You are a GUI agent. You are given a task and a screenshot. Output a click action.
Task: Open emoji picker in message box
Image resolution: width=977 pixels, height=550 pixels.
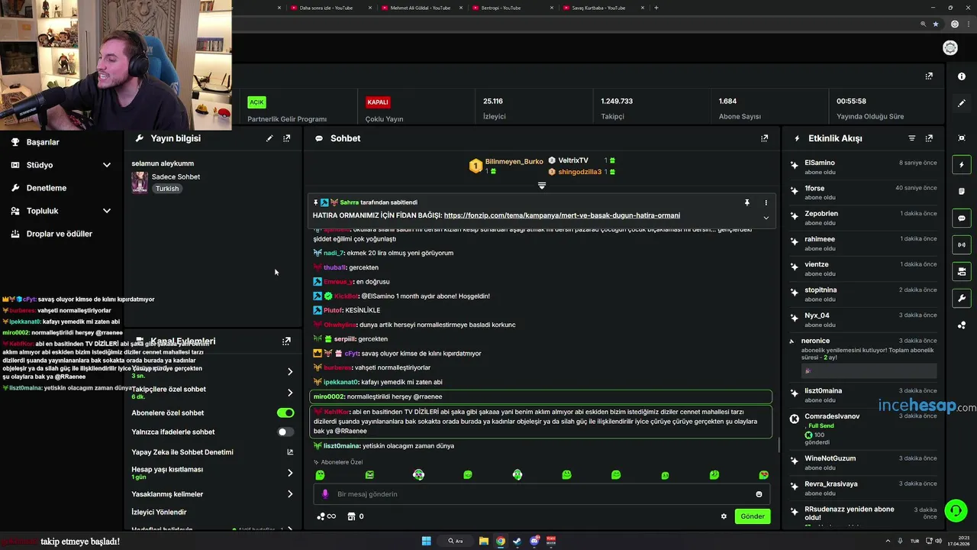point(759,494)
